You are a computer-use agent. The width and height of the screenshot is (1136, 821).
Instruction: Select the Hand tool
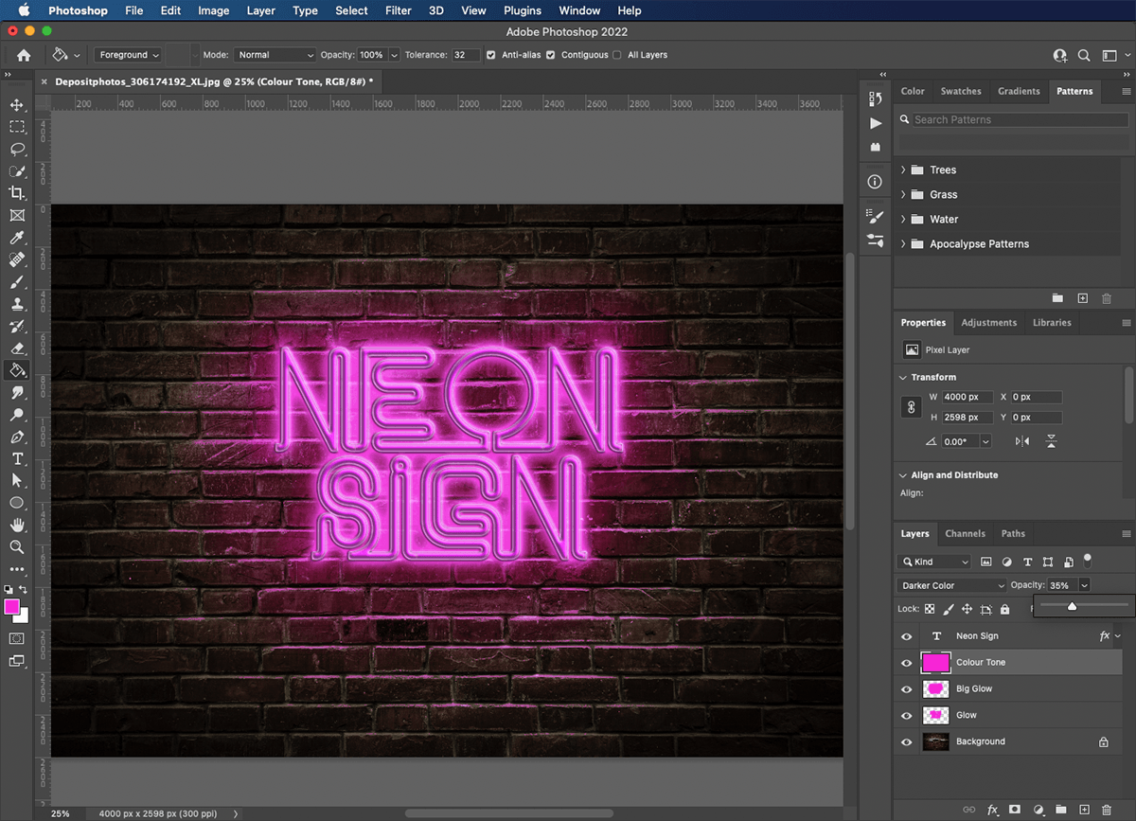(17, 525)
